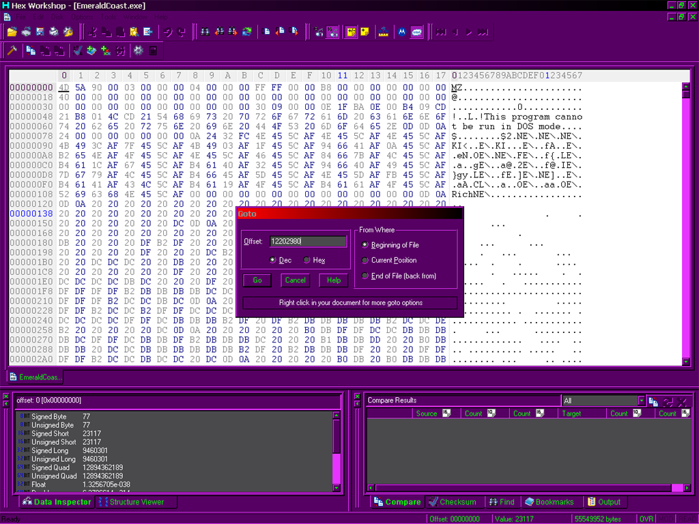
Task: Click the Replace green arrows icon
Action: pos(247,32)
